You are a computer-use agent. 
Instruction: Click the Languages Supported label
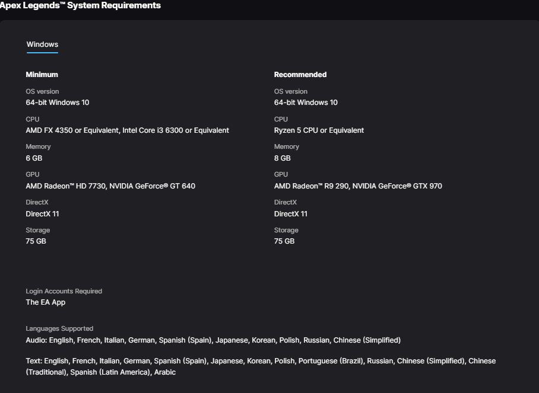pyautogui.click(x=59, y=328)
